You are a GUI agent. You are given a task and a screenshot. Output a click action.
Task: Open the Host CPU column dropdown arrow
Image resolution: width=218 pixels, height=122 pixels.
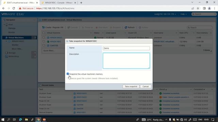point(193,33)
